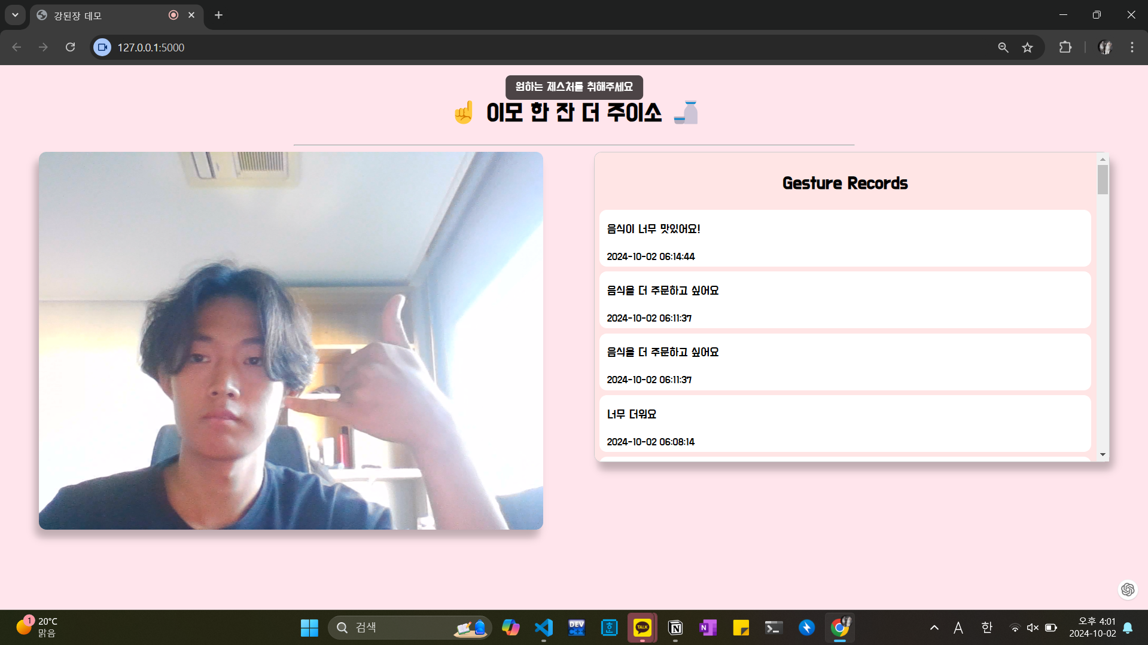Open the camera site permission icon

(x=102, y=47)
